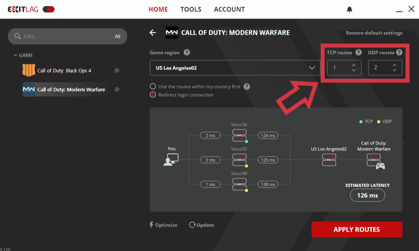Image resolution: width=419 pixels, height=251 pixels.
Task: Click the 126 ms estimated latency
Action: 367,195
